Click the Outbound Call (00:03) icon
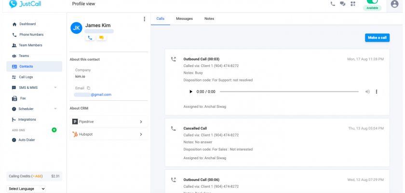The height and width of the screenshot is (193, 405). pos(174,59)
